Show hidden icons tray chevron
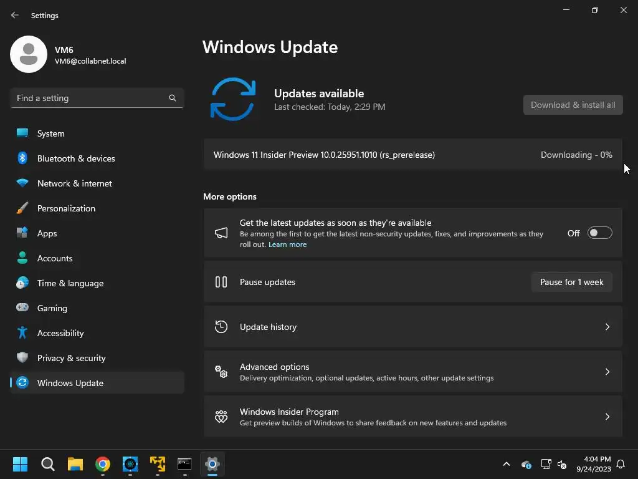Screen dimensions: 638x479 [507, 464]
